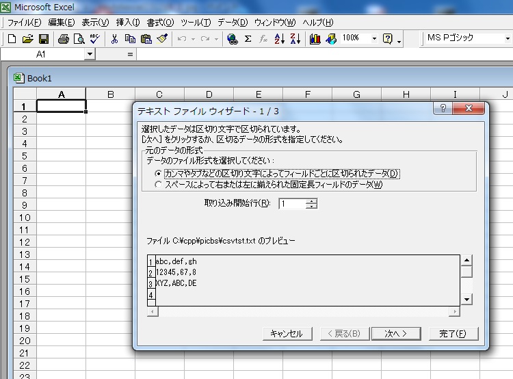Select the Format Painter brush icon
The height and width of the screenshot is (379, 513).
point(162,39)
